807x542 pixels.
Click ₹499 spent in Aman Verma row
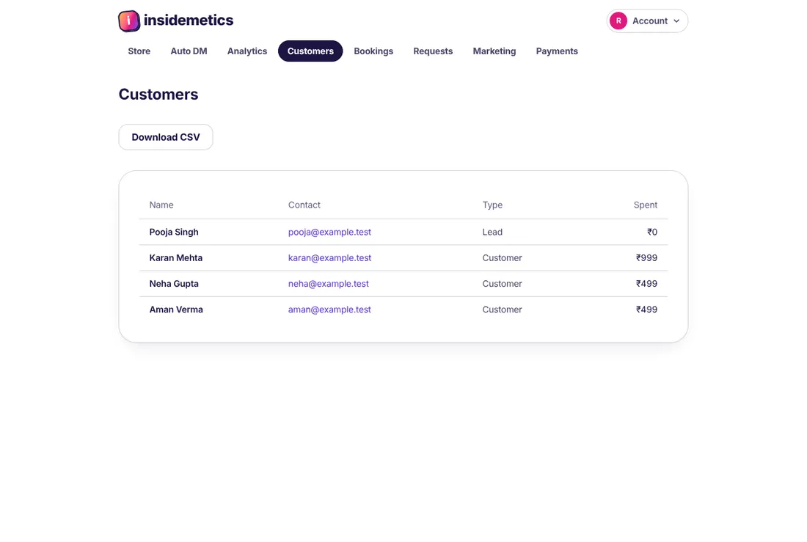646,310
